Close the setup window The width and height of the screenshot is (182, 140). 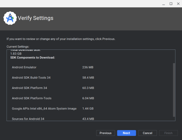[x=178, y=4]
